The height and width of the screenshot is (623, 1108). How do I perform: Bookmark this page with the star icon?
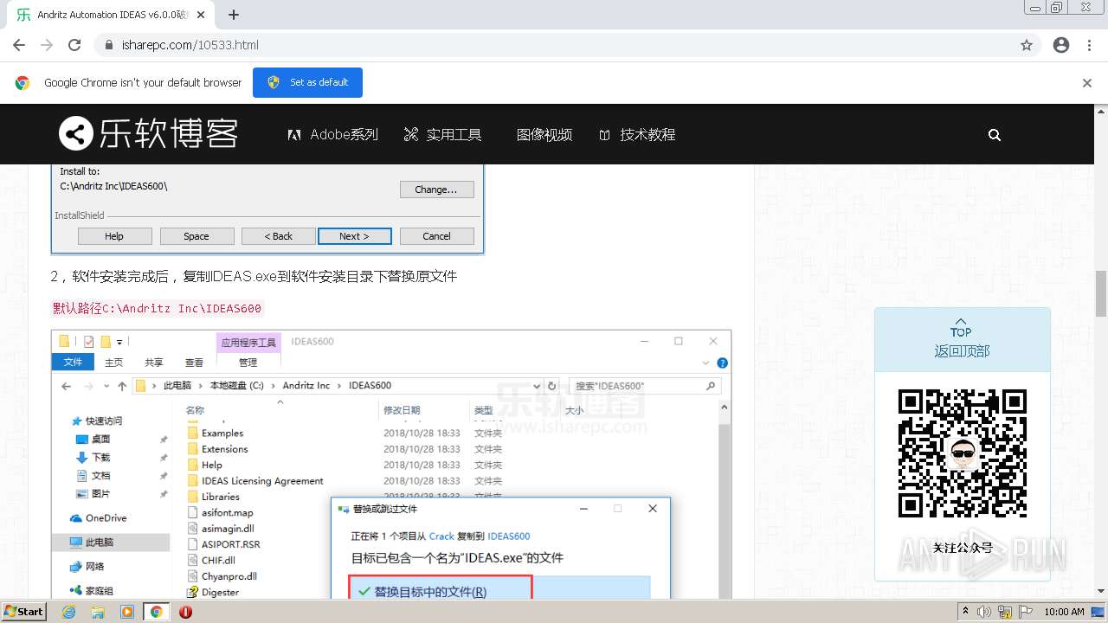click(x=1027, y=45)
